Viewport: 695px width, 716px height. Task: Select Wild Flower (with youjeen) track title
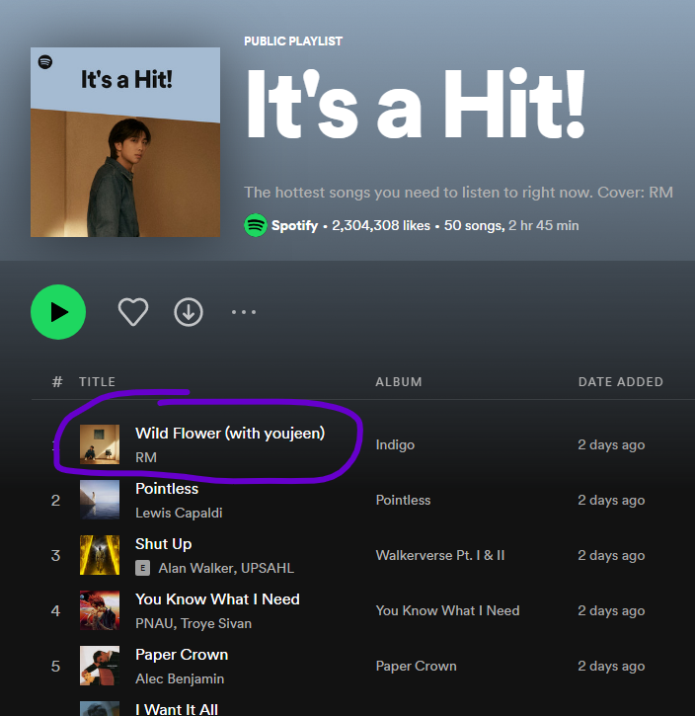230,433
